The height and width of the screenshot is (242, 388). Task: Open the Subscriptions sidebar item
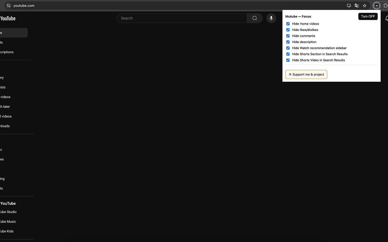click(7, 52)
